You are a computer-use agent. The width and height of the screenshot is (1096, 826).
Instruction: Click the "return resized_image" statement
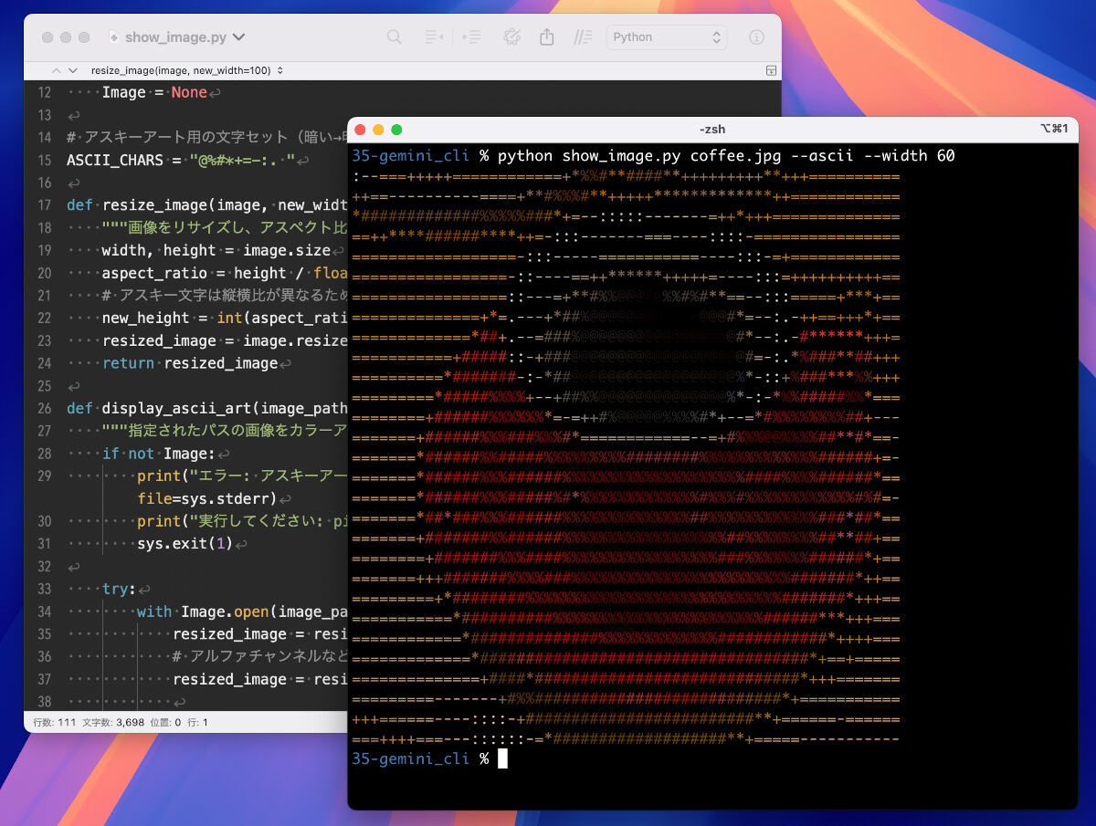click(190, 363)
